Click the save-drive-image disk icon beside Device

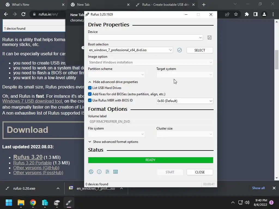click(210, 38)
